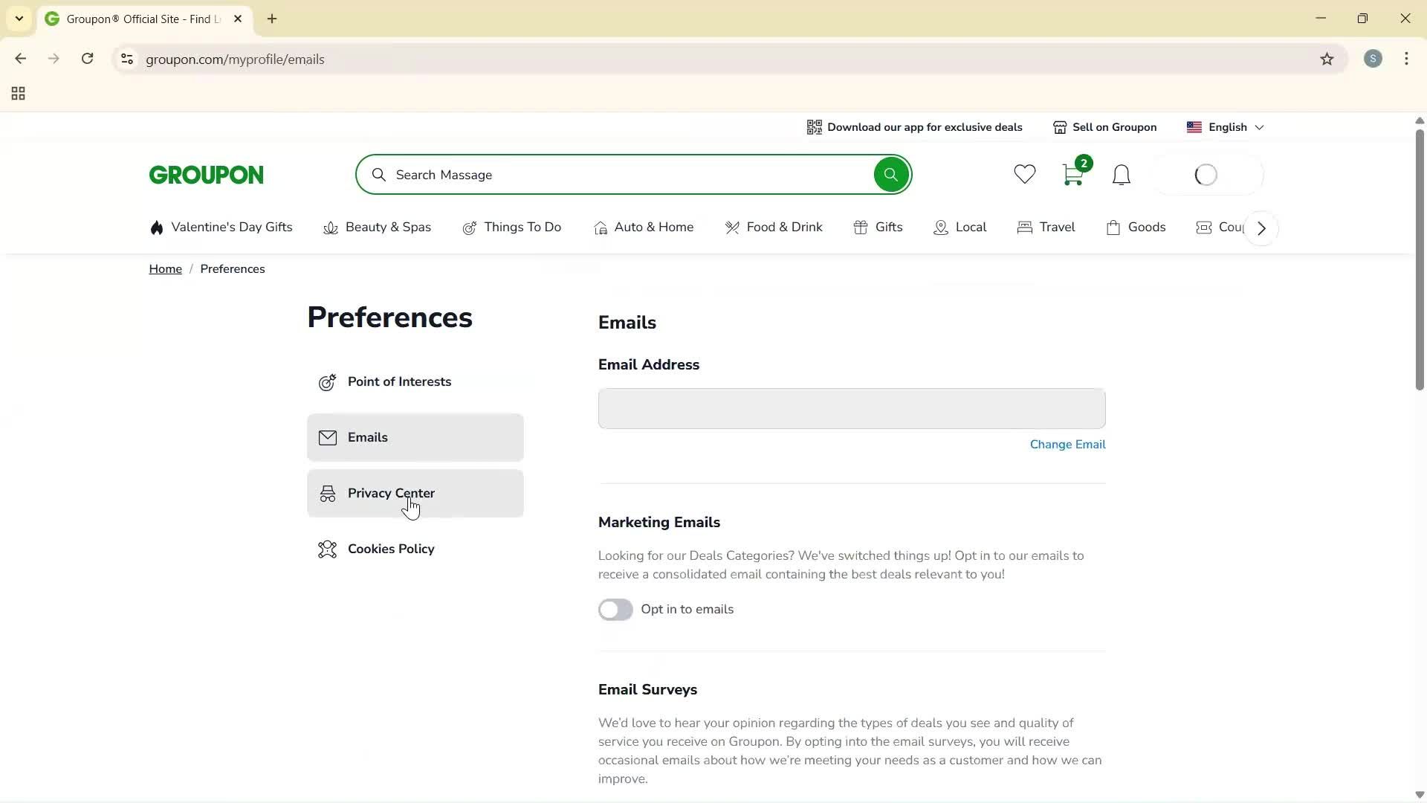1427x803 pixels.
Task: Select Things To Do in the navigation
Action: (x=523, y=228)
